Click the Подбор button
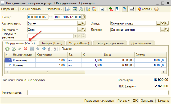The width and height of the screenshot is (171, 104). [x=67, y=49]
